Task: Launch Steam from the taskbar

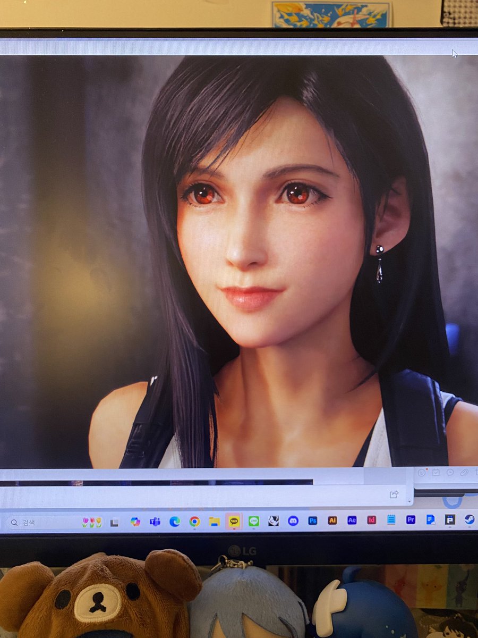Action: pyautogui.click(x=470, y=519)
